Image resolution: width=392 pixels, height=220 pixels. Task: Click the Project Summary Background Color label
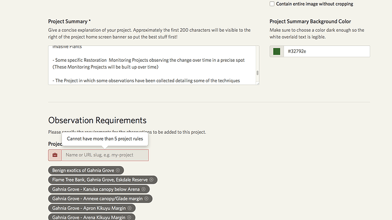click(310, 22)
